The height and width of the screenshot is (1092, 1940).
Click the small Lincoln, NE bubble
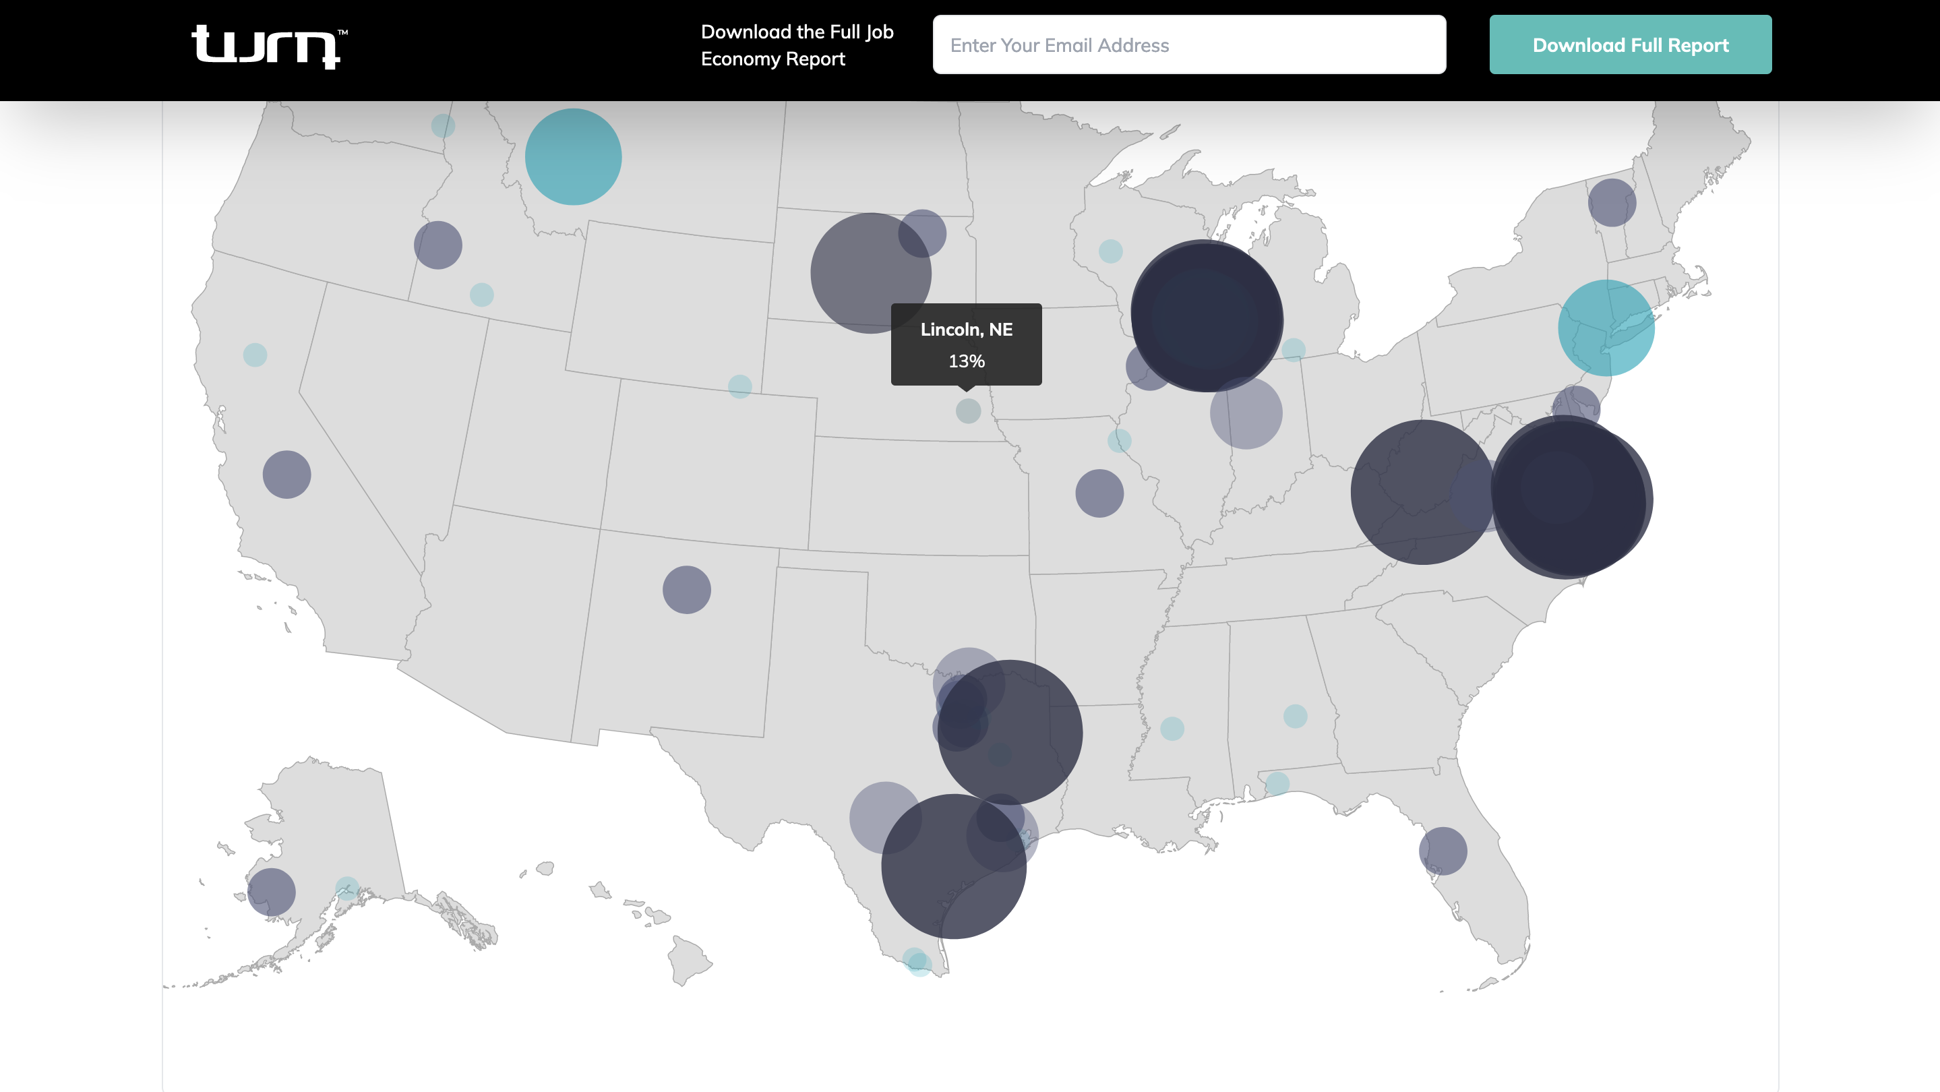968,411
